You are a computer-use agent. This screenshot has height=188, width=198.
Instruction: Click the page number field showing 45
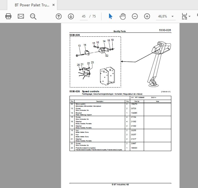84,16
